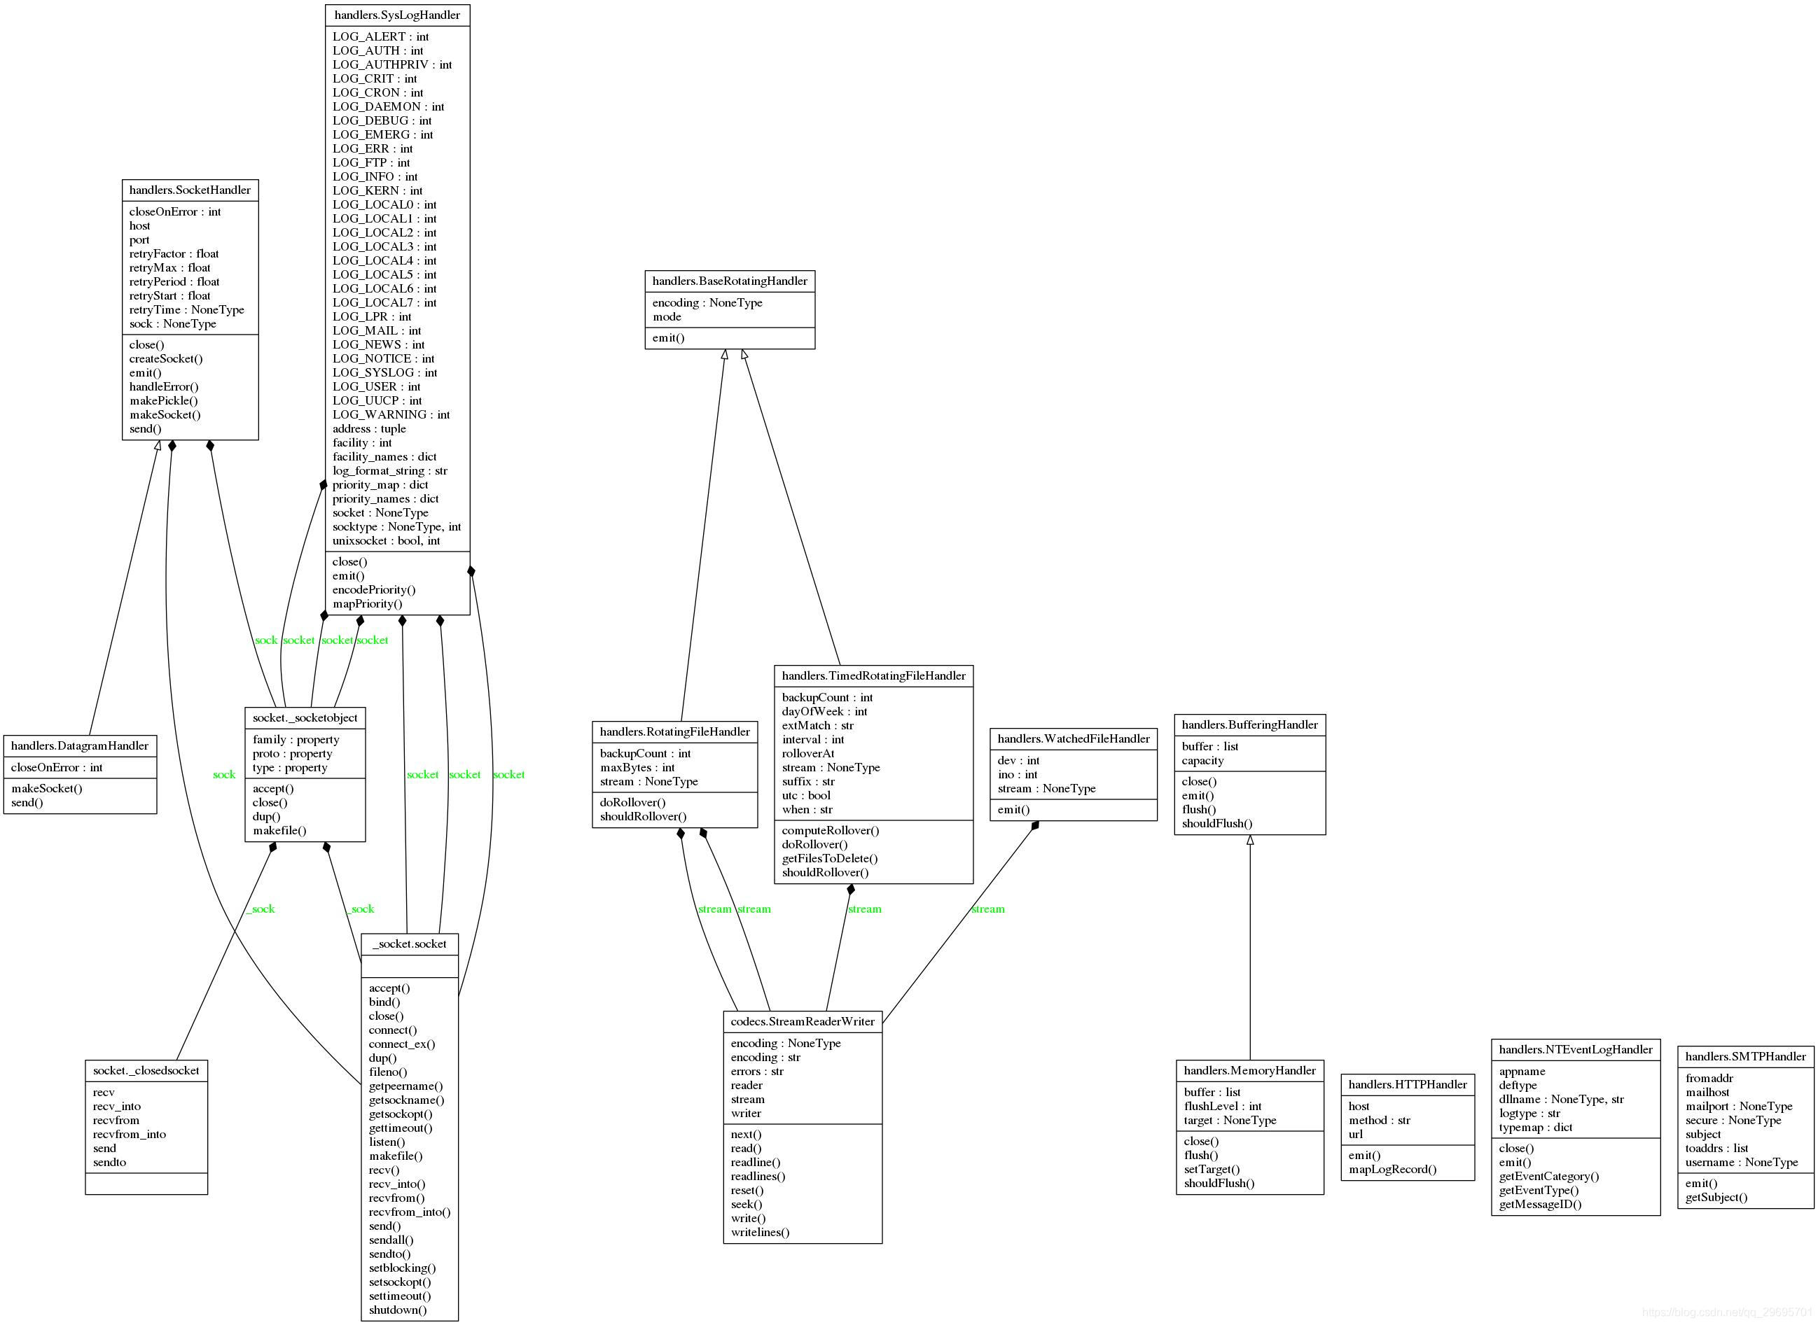Click the mapLogRecord() method
Screen dimensions: 1818x1325
(1393, 1170)
